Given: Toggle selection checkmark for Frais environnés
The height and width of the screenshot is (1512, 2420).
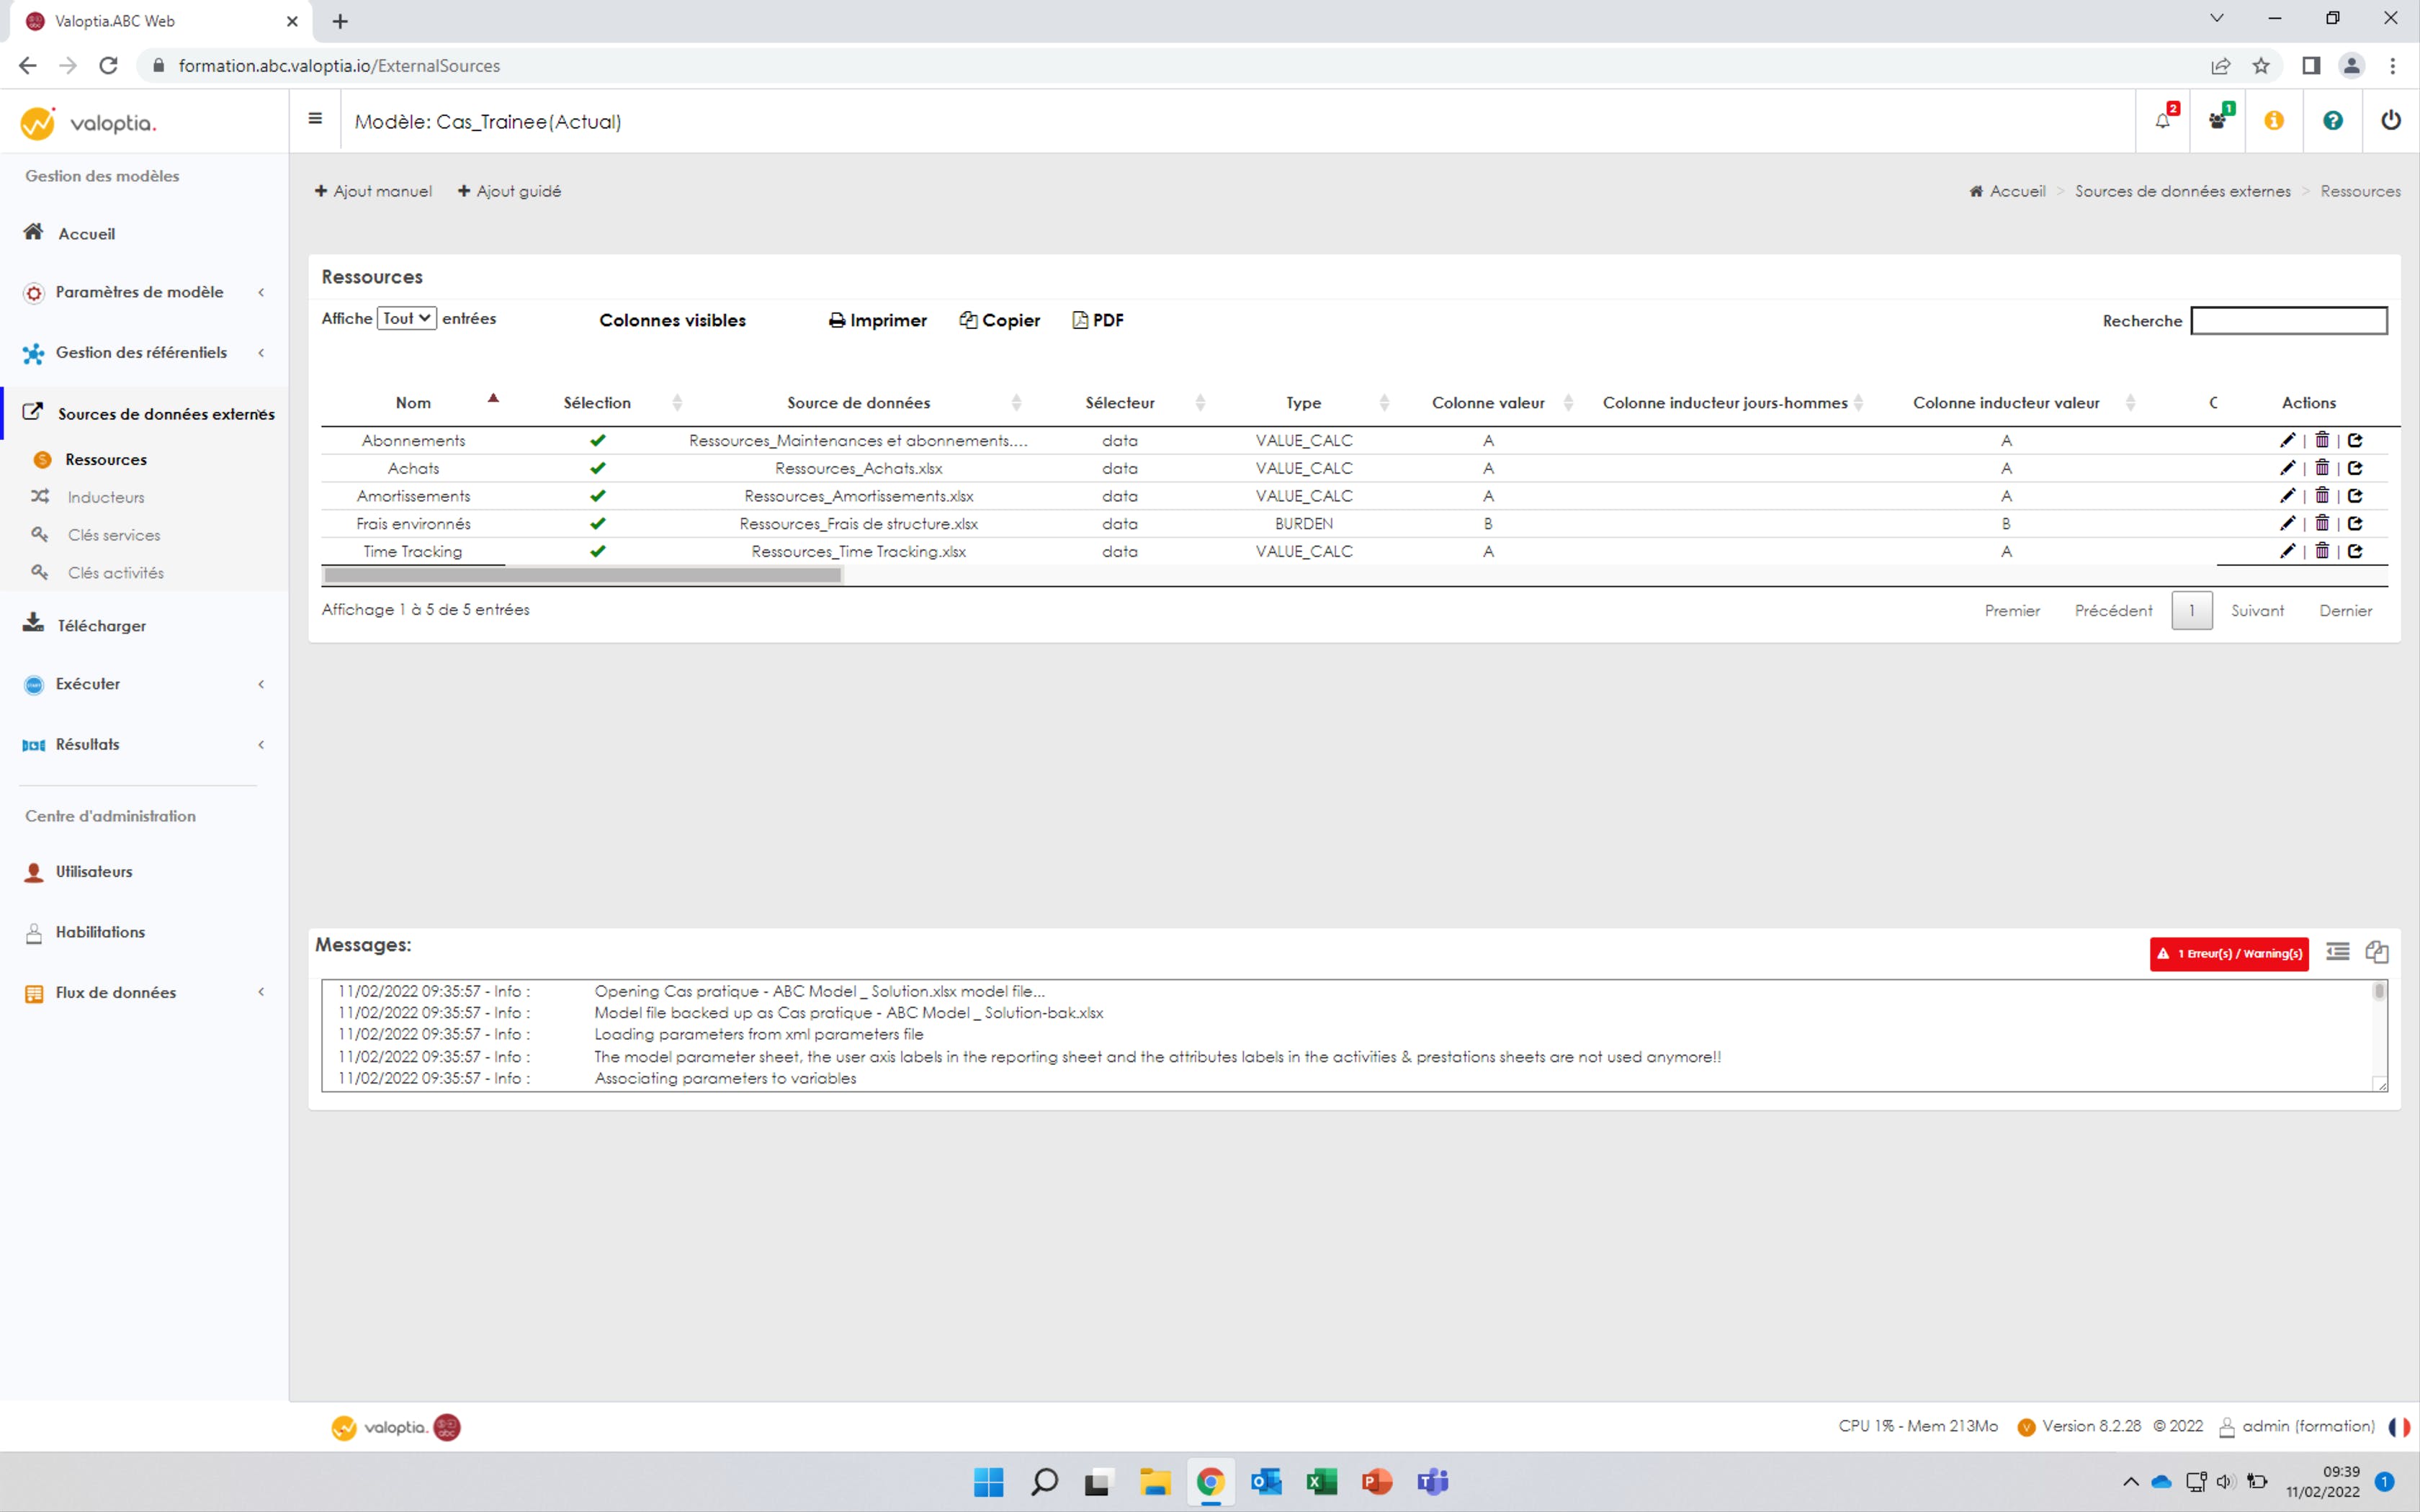Looking at the screenshot, I should point(598,523).
